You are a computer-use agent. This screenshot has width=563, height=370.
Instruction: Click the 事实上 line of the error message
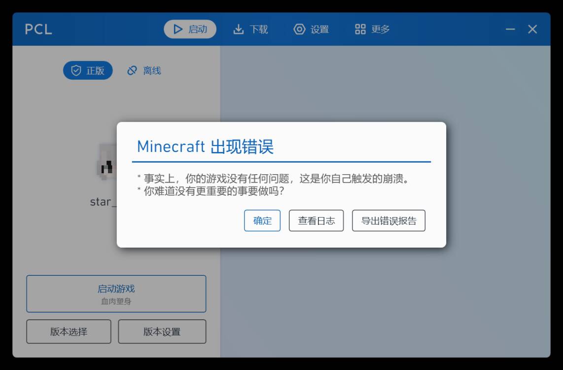[274, 179]
